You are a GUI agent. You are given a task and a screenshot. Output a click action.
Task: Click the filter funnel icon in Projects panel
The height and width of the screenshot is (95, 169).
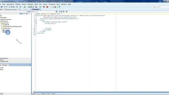tap(24, 14)
